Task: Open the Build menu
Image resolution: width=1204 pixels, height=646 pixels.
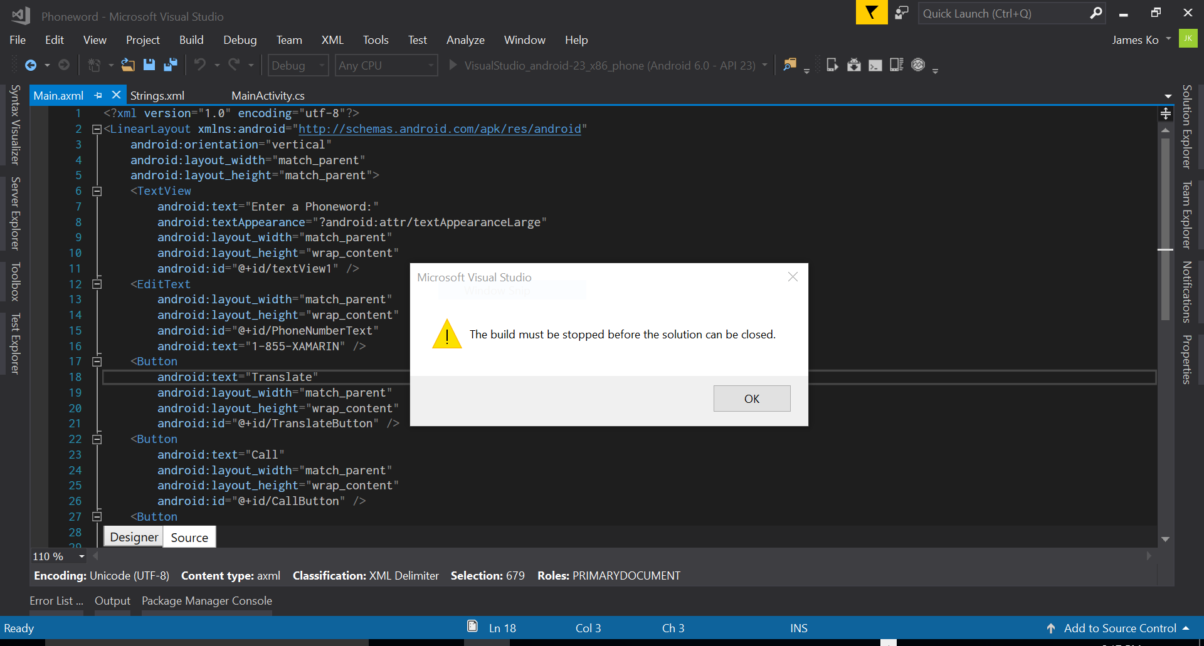Action: tap(191, 39)
